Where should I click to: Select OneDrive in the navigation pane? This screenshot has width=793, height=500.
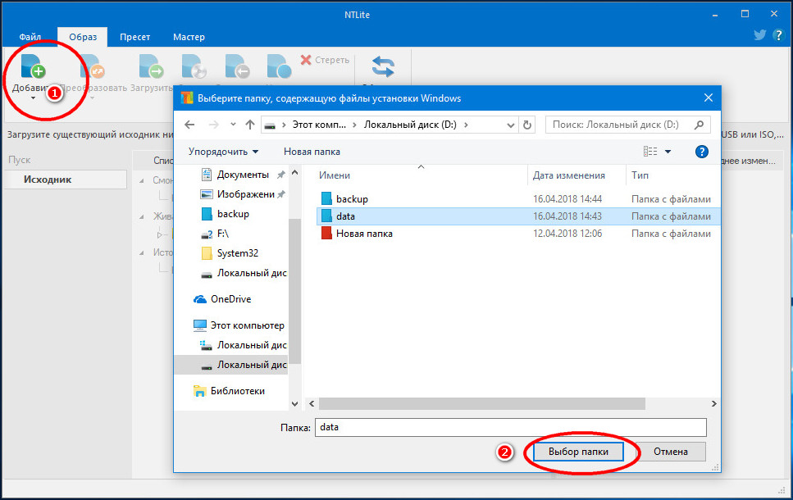click(222, 299)
